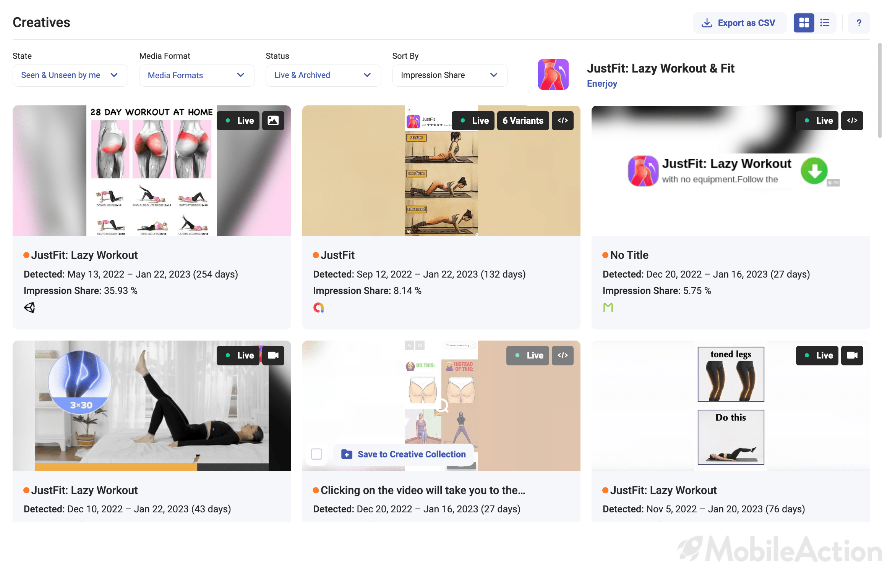Viewport: 882px width, 562px height.
Task: Open the Enerjoy publisher link
Action: 602,84
